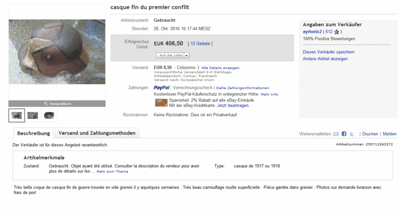Viewport: 403px width, 216px height.
Task: Click Diesen Verkäufer speichern link
Action: pos(328,52)
